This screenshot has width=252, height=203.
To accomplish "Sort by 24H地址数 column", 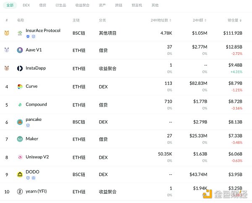I will 161,20.
